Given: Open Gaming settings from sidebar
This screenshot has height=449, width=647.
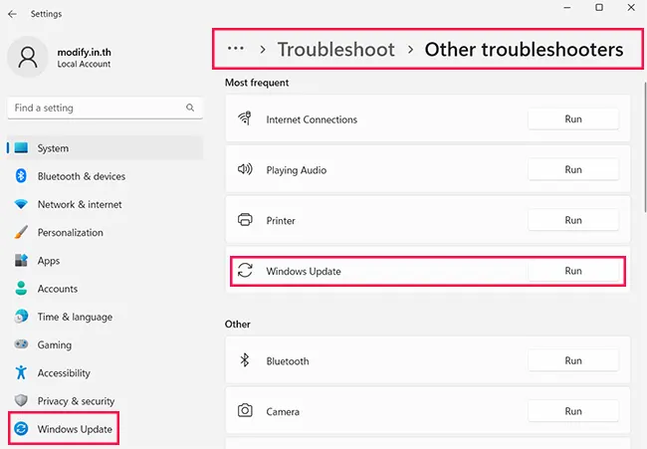Looking at the screenshot, I should click(54, 344).
